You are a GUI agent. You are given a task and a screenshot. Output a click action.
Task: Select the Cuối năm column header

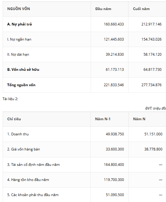pyautogui.click(x=141, y=9)
